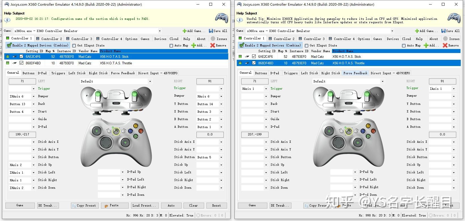Open right Stick Button dropdown showing Button 5, left window
Screen dimensions: 465x221
[x=221, y=158]
